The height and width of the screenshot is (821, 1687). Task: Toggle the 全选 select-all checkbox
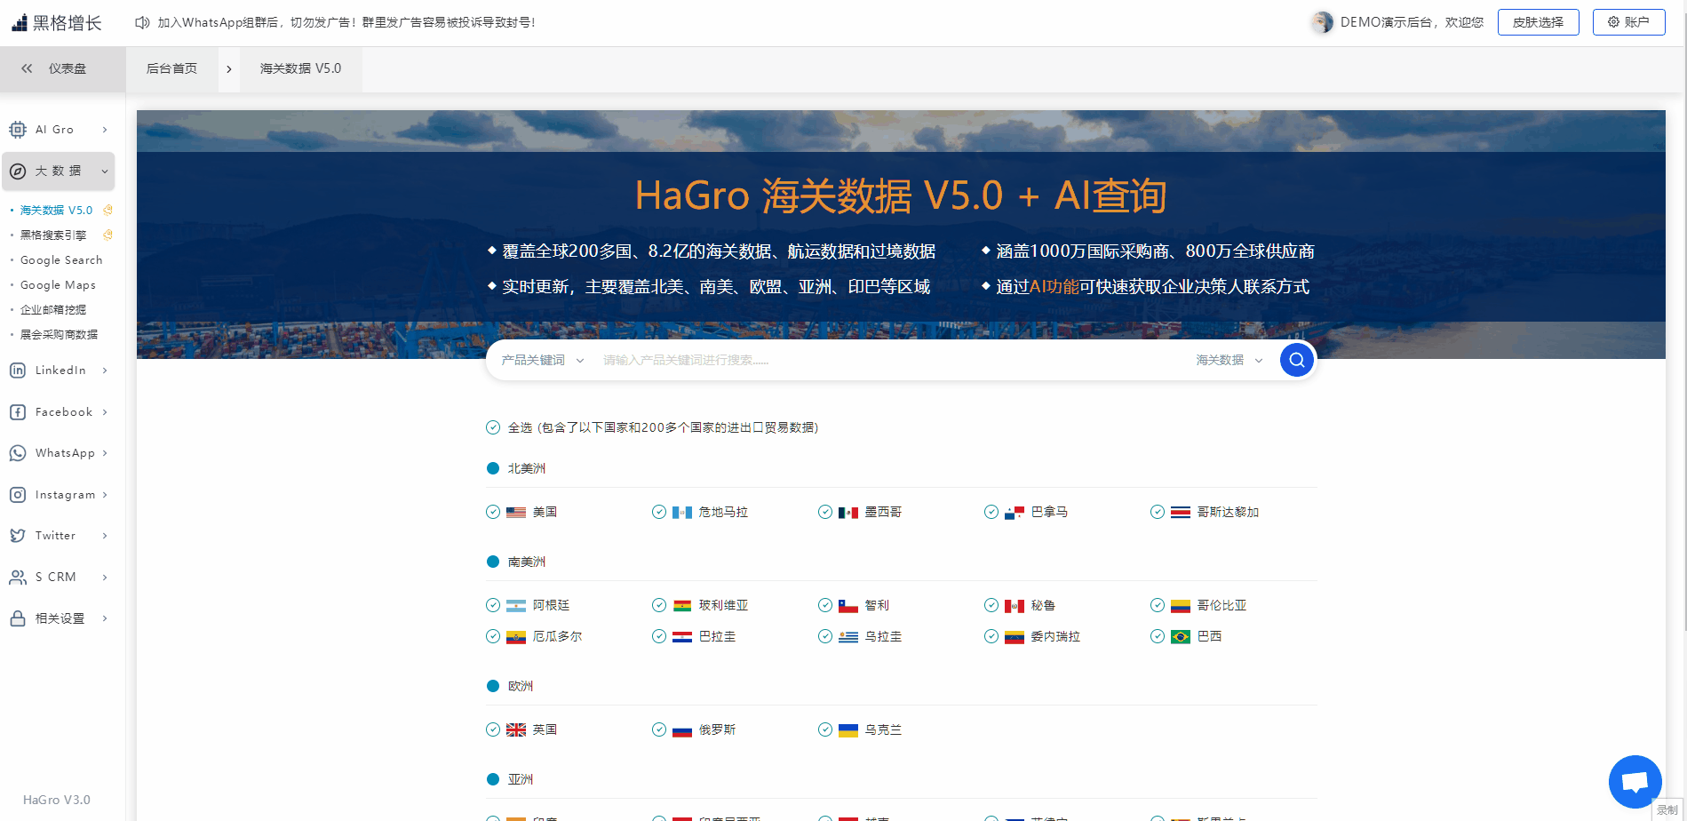493,427
